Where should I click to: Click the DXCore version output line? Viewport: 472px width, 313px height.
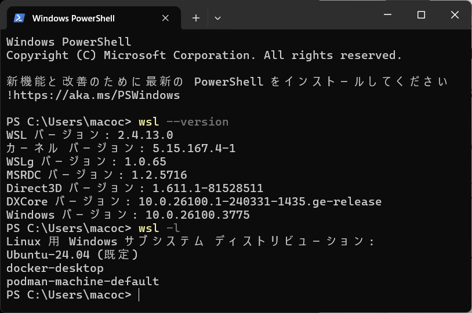point(194,202)
